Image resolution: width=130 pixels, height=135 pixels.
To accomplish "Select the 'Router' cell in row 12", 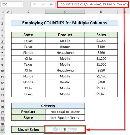I will click(x=65, y=82).
